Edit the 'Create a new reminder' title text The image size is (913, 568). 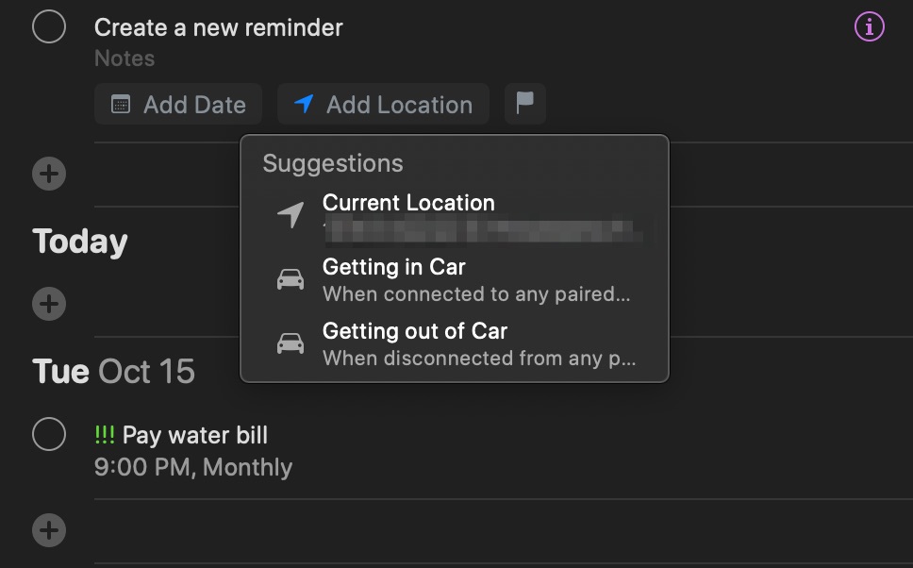pyautogui.click(x=218, y=27)
